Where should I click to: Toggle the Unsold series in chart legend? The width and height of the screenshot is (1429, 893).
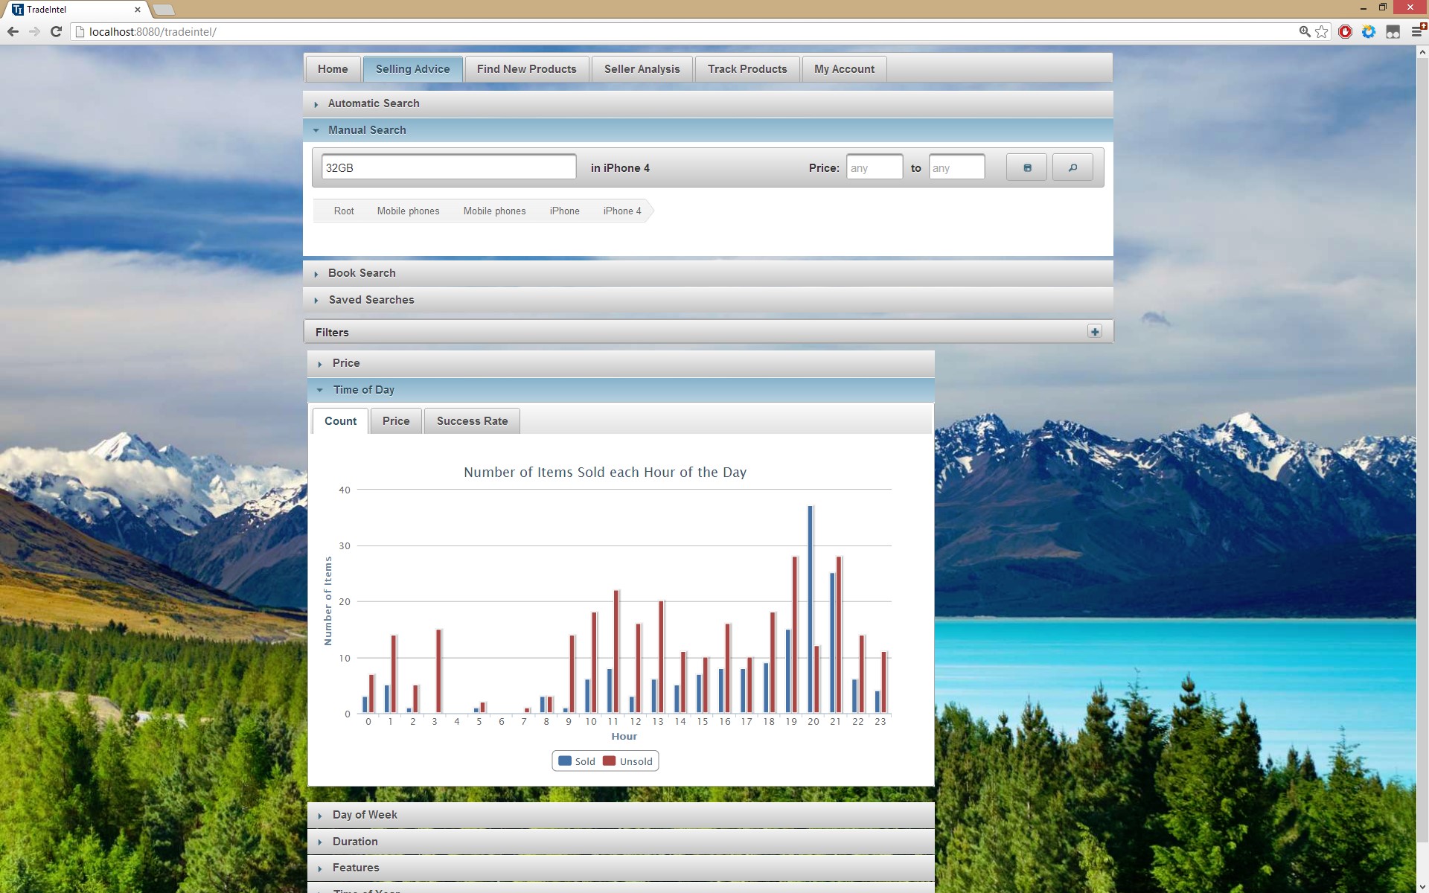(636, 761)
